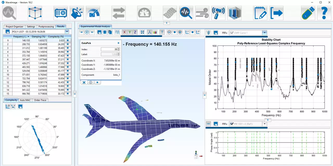This screenshot has height=166, width=333.
Task: Click the USB dongle license icon
Action: [308, 13]
